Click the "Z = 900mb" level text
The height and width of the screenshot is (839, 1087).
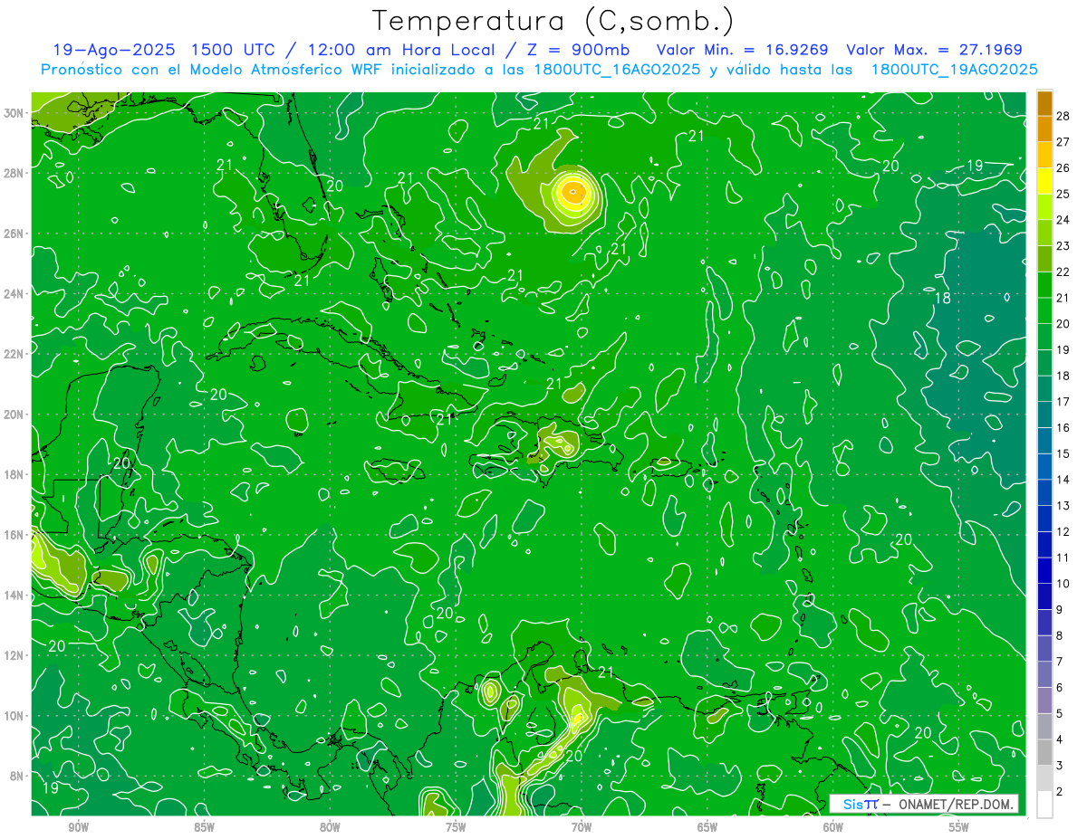point(577,50)
